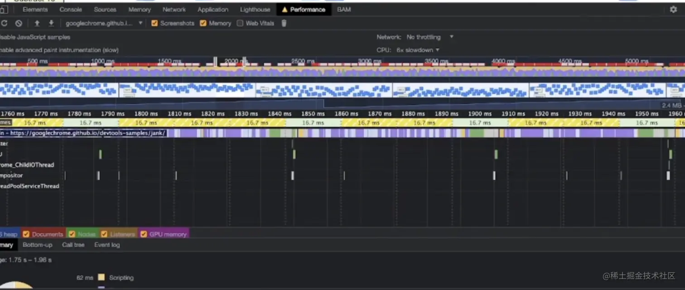The width and height of the screenshot is (685, 290).
Task: Toggle the Documents counter checkbox
Action: (26, 234)
